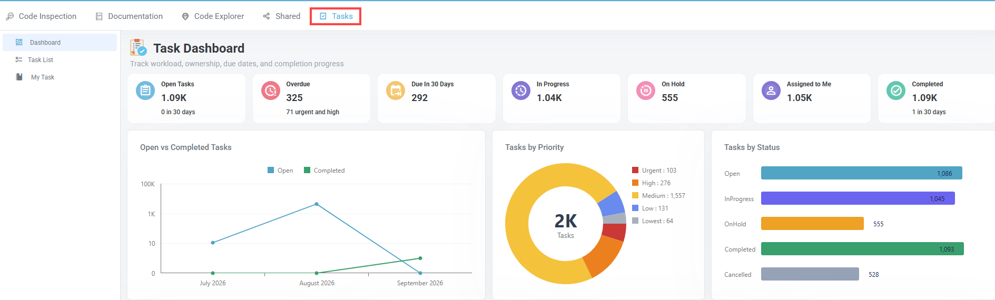Click the 'Open vs Completed Tasks' heading
Screen dimensions: 995x300
click(186, 147)
